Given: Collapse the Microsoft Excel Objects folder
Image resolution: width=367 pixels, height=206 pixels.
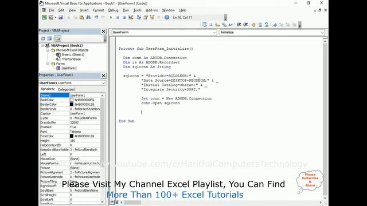Looking at the screenshot, I should click(48, 50).
